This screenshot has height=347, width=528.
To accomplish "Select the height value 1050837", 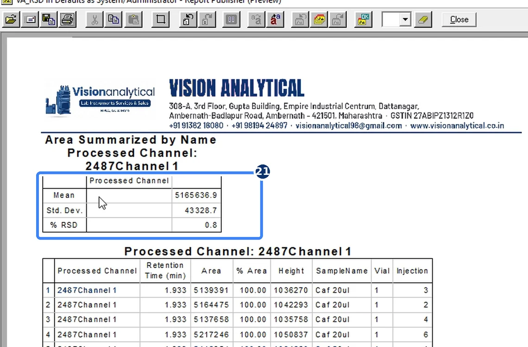I will click(291, 335).
